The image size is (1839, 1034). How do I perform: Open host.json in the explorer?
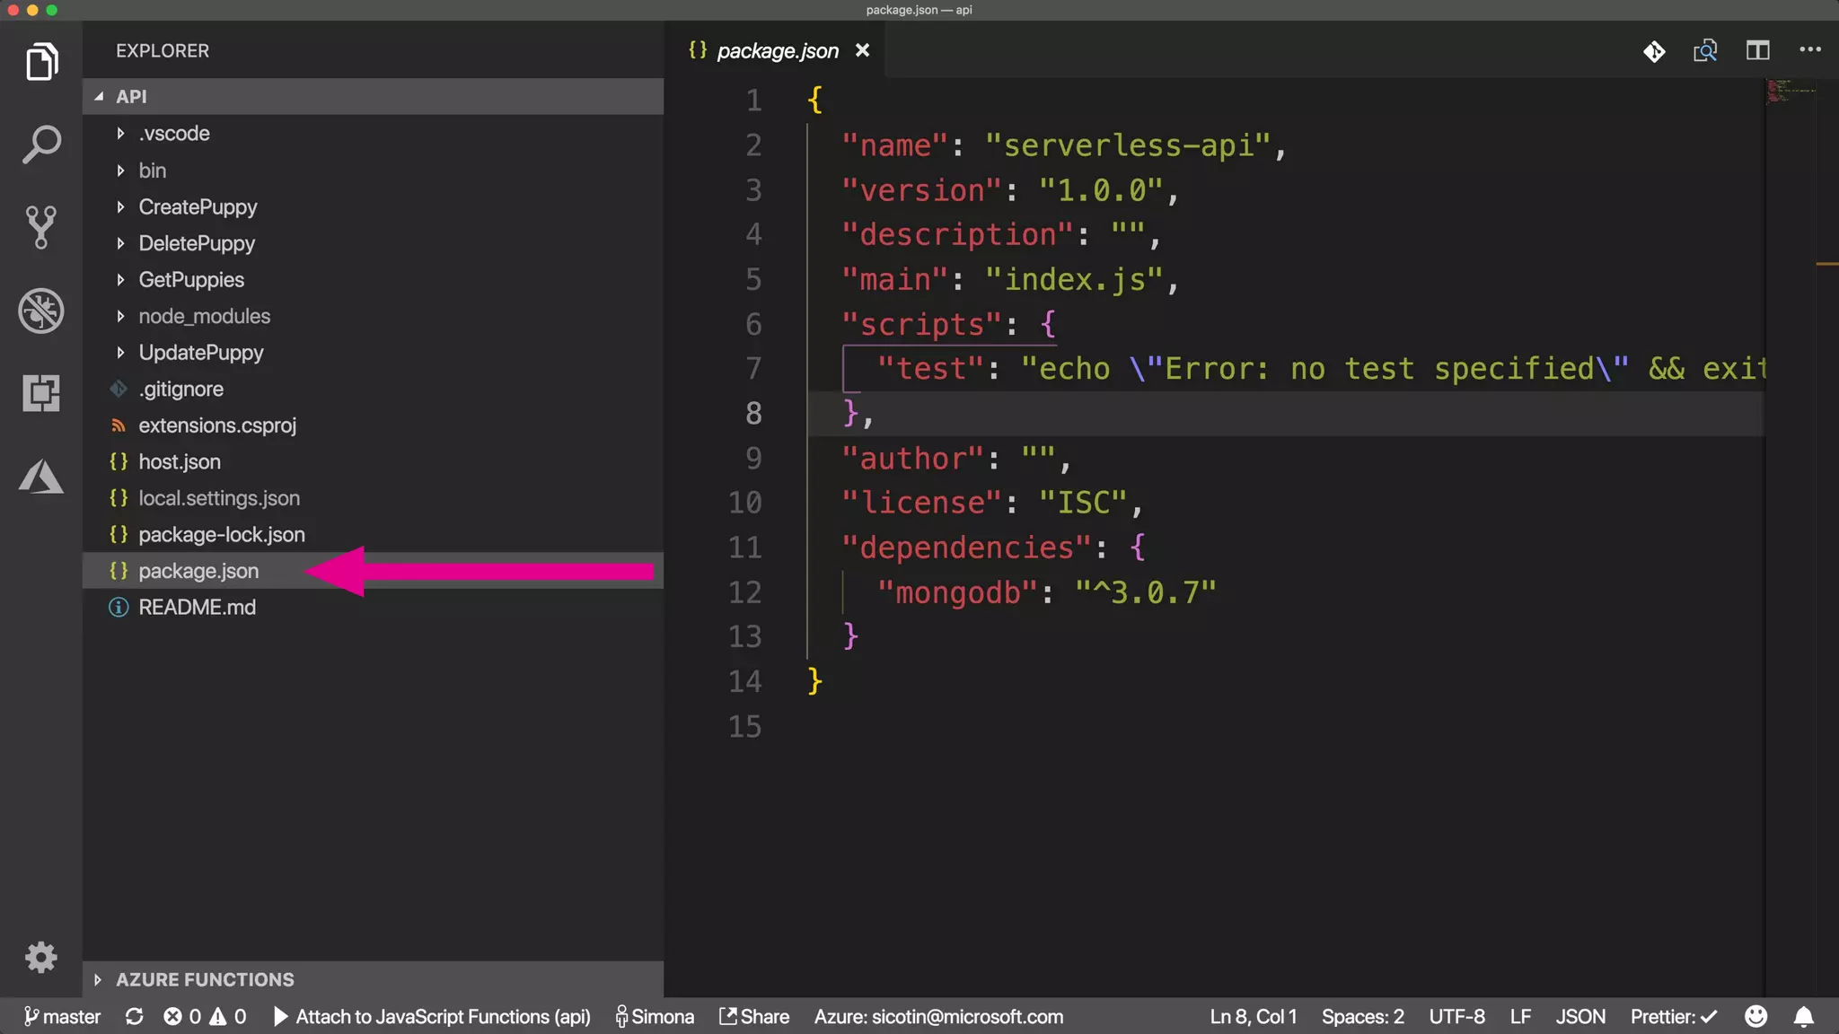(180, 461)
